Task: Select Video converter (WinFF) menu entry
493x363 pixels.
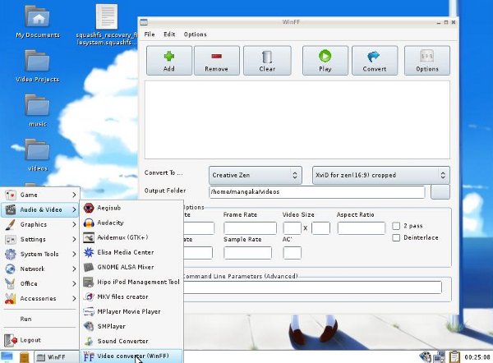Action: tap(131, 356)
